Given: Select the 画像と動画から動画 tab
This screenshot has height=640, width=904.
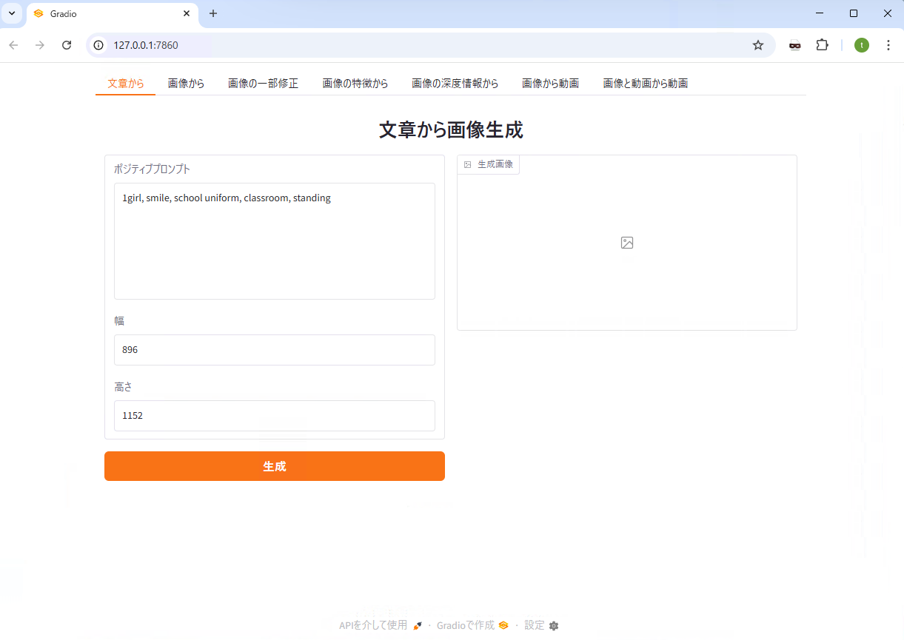Looking at the screenshot, I should (646, 84).
